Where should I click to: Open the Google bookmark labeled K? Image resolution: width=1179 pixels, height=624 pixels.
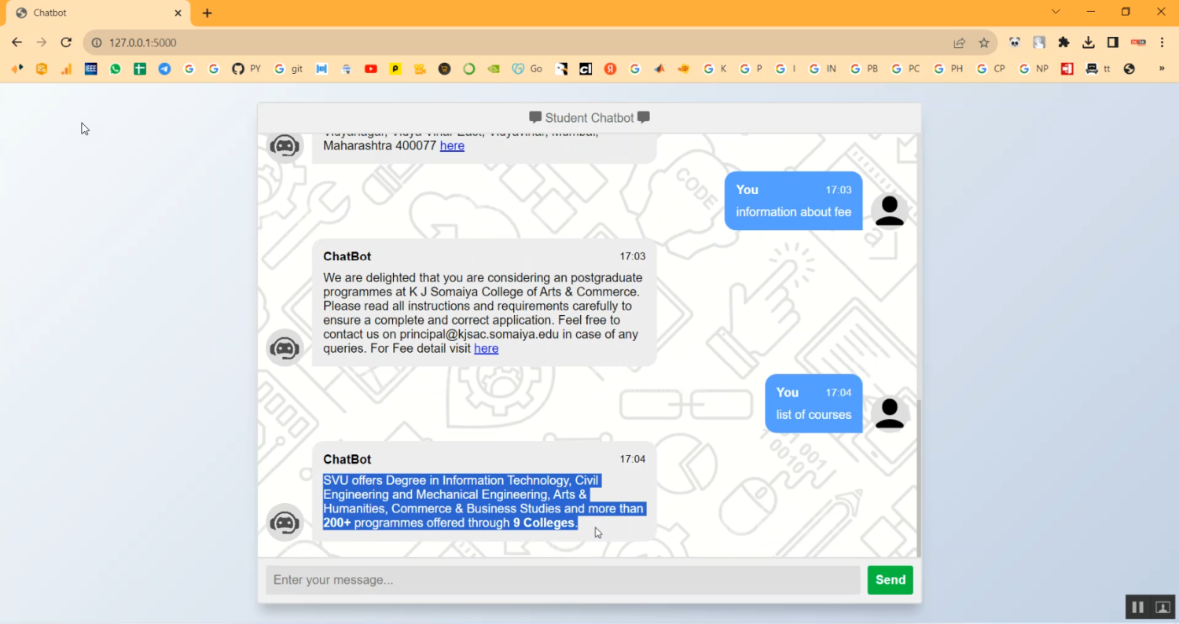pos(715,69)
